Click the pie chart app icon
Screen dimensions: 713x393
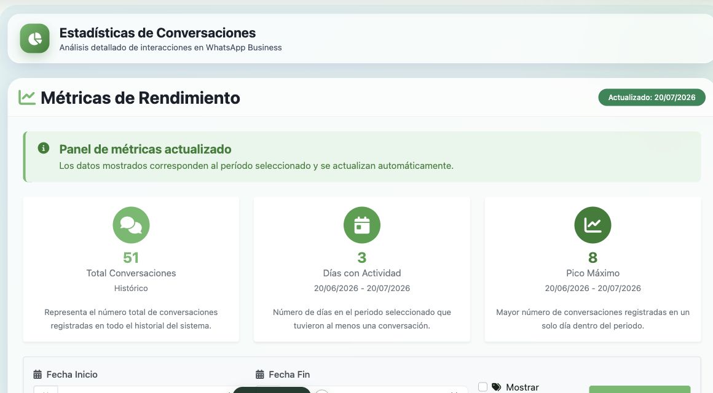tap(34, 39)
